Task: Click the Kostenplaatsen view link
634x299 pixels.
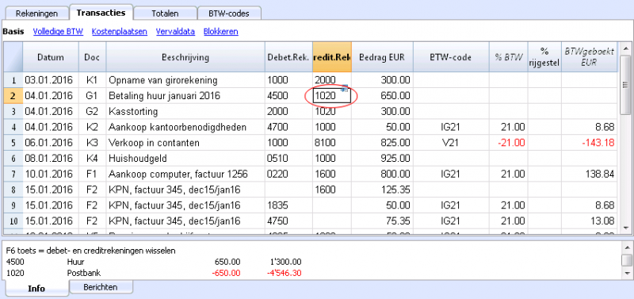Action: pos(120,32)
